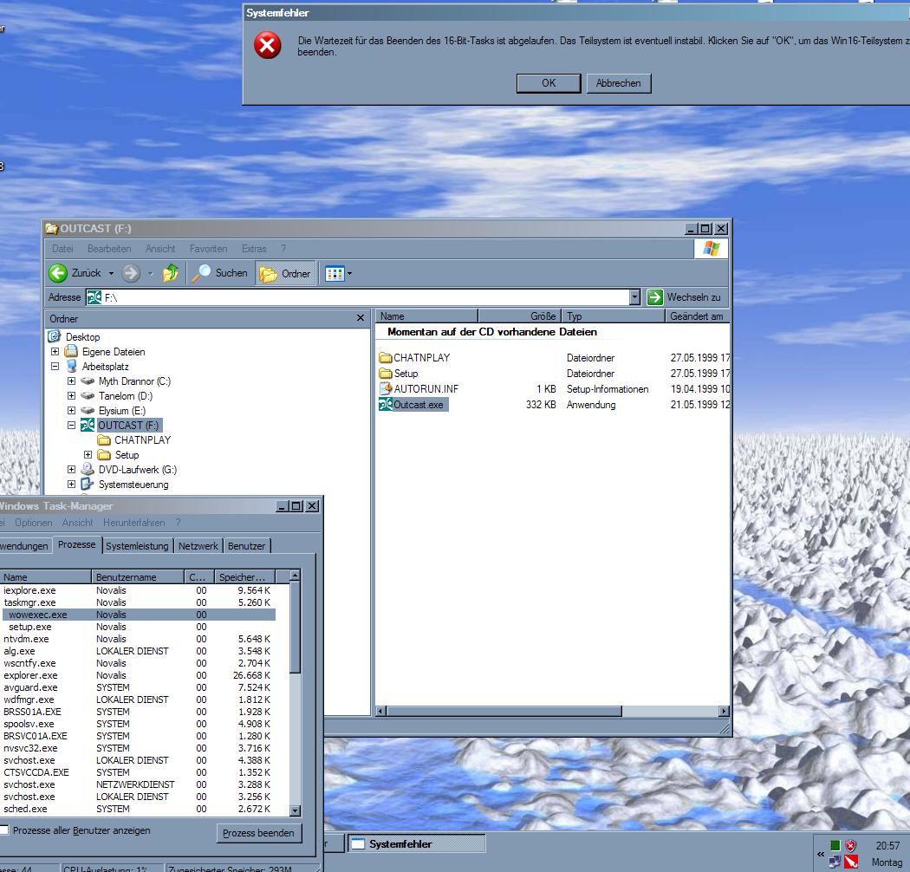Open views dropdown arrow next to views icon

point(349,273)
